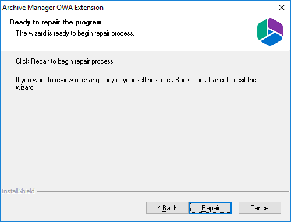Click the empty gray dialog body area
Image resolution: width=291 pixels, height=222 pixels.
pos(145,140)
